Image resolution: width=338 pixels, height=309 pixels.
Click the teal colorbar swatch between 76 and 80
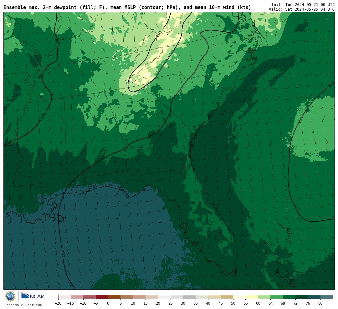pos(314,297)
